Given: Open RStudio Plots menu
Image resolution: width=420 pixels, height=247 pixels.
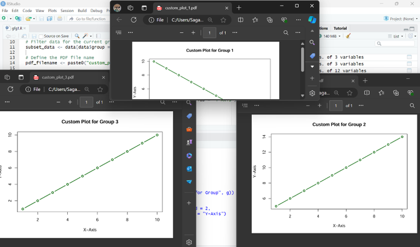Looking at the screenshot, I should (52, 10).
